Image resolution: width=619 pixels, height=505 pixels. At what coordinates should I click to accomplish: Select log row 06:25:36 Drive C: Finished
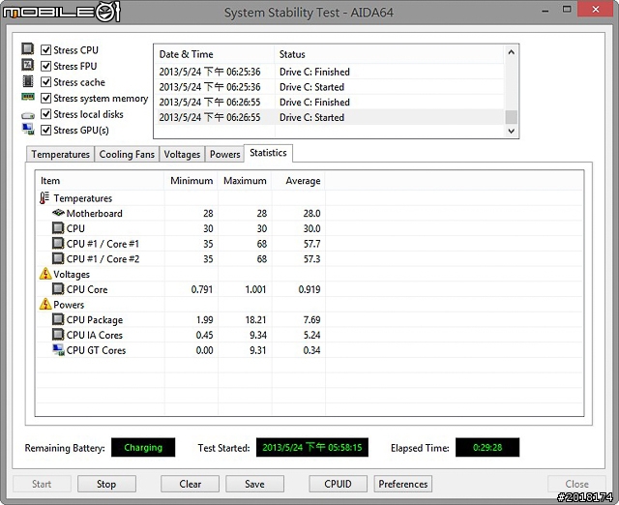[330, 72]
